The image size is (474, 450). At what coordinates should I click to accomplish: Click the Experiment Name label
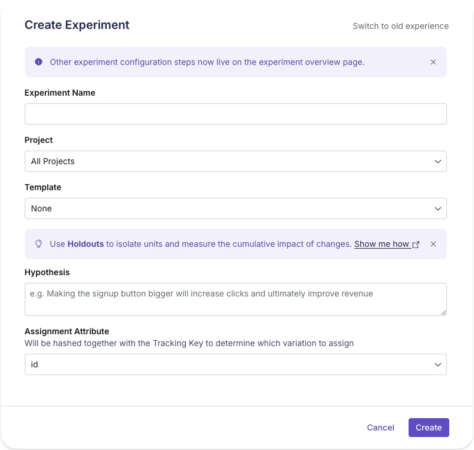point(60,93)
